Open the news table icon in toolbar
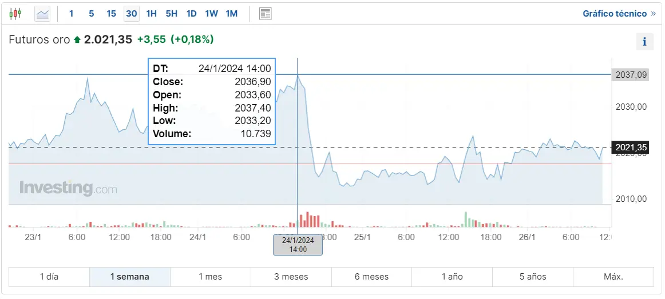Screen dimensions: 665x299 (265, 13)
